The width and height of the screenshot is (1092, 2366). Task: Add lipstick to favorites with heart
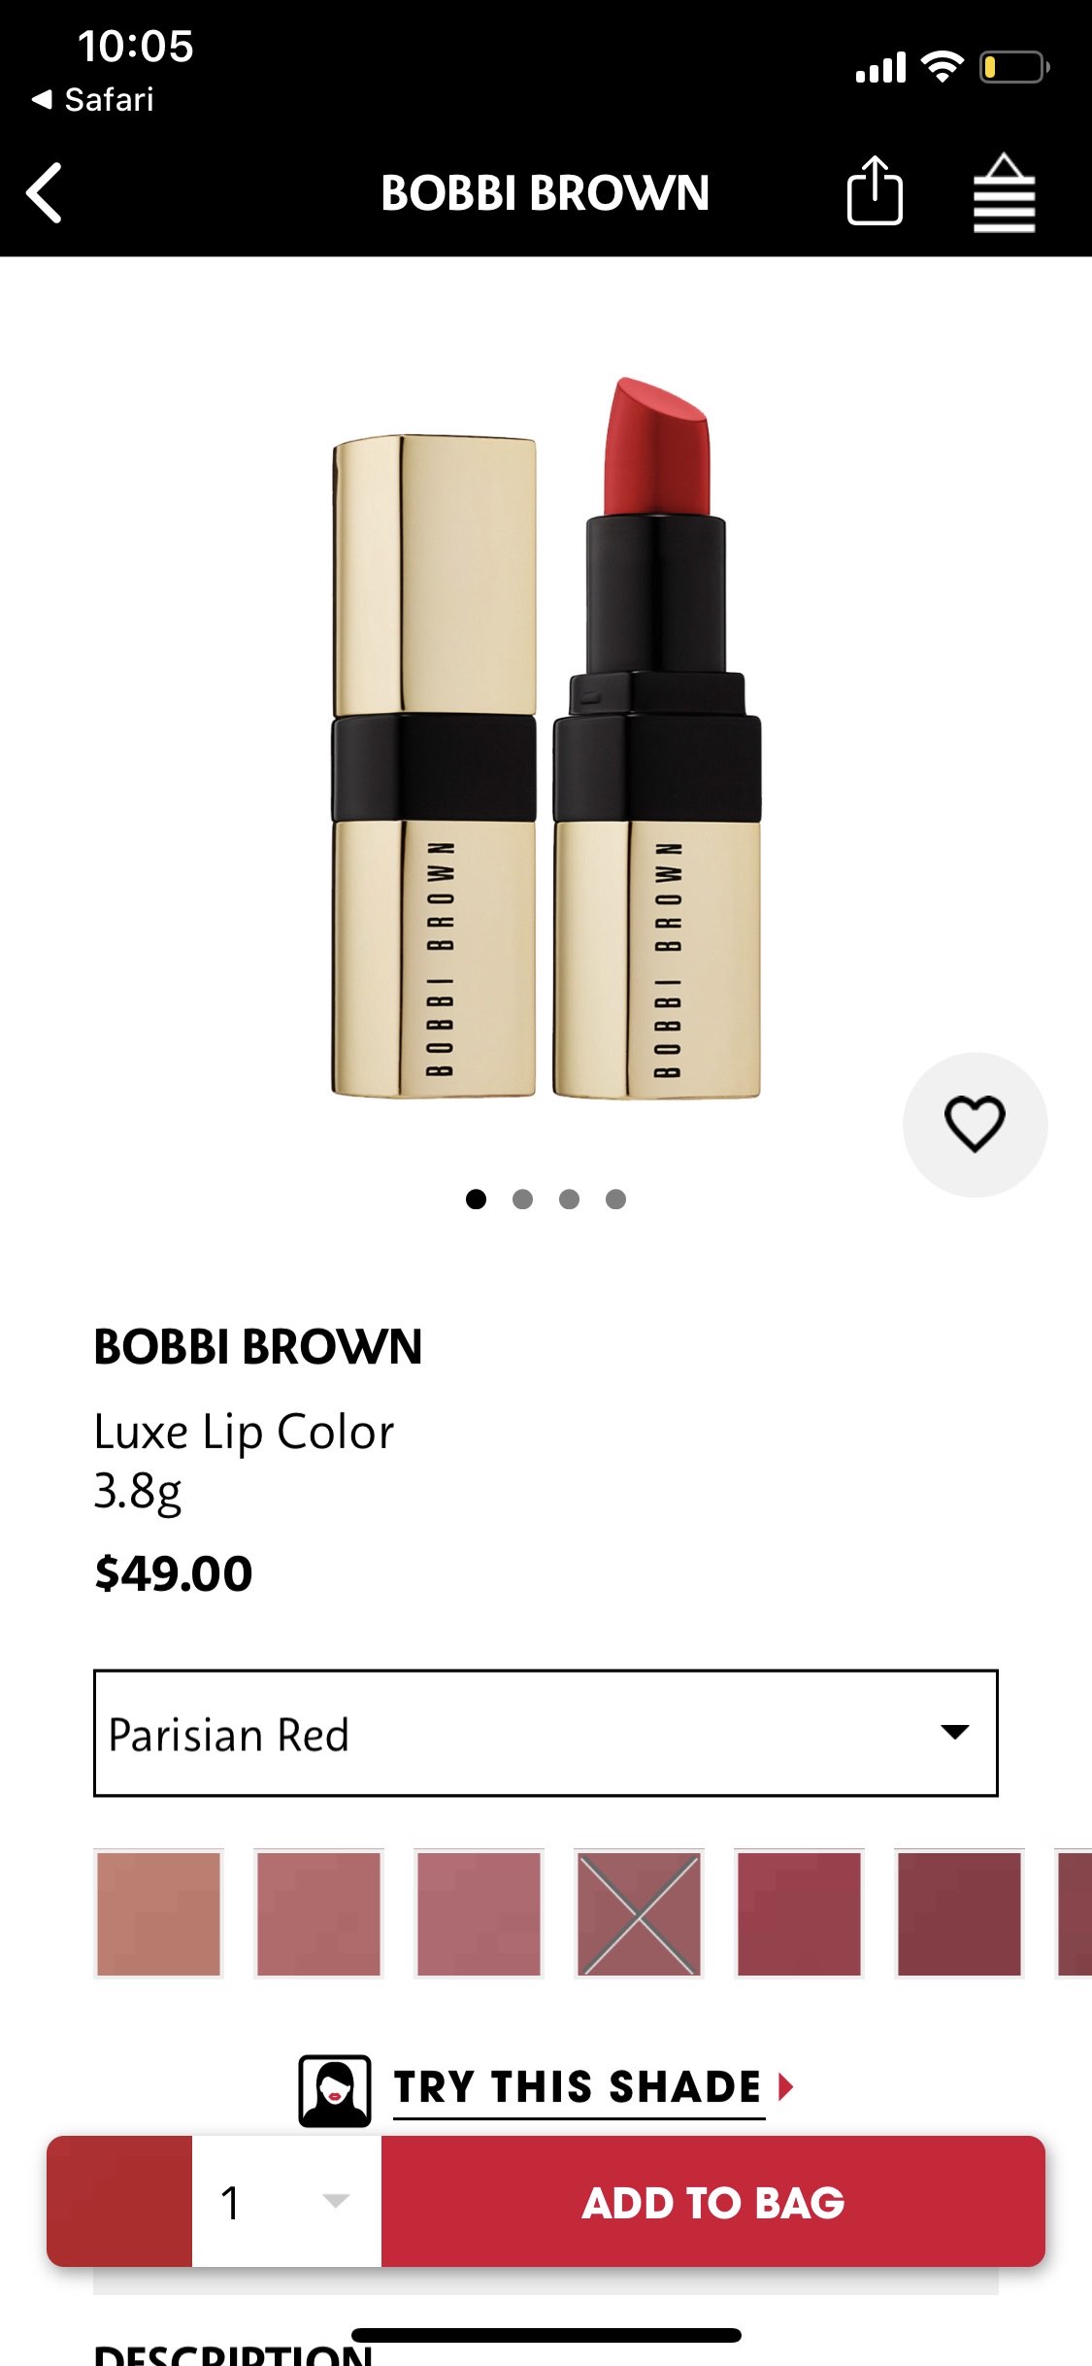[x=975, y=1125]
